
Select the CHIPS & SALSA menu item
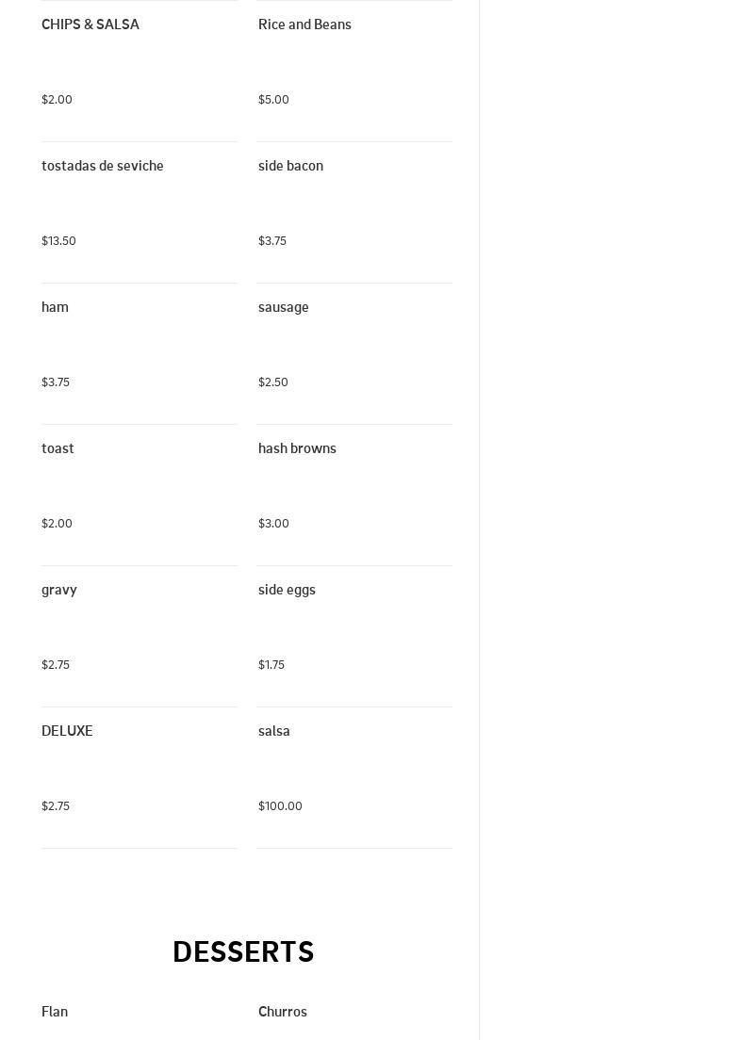(x=90, y=24)
